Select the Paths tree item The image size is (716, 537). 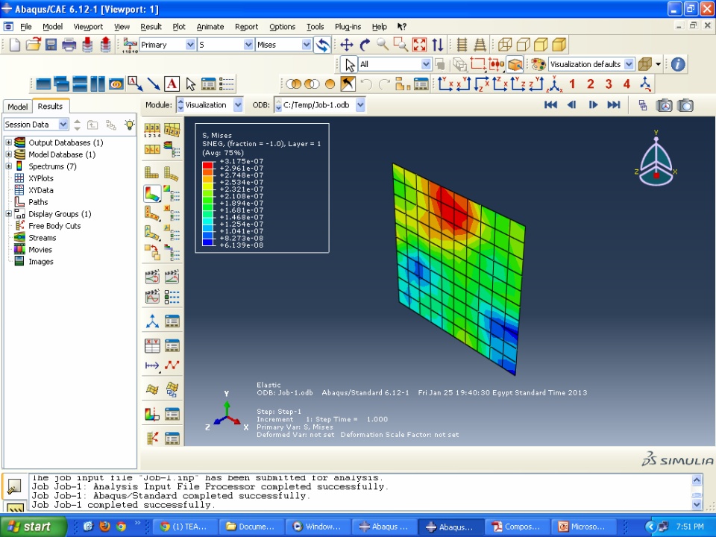click(x=38, y=202)
